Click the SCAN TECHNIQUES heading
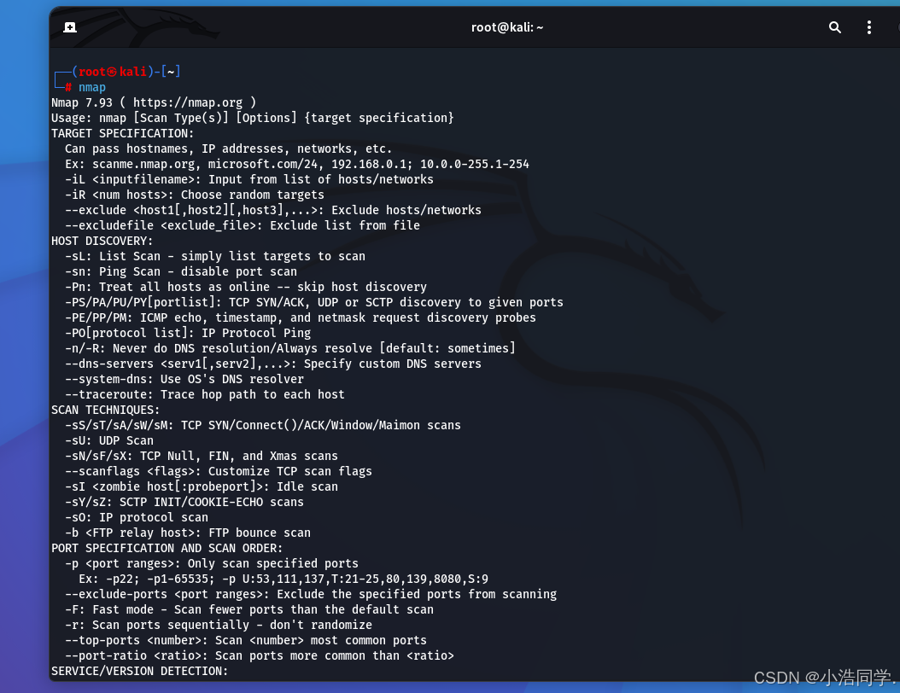Image resolution: width=900 pixels, height=693 pixels. (x=106, y=411)
